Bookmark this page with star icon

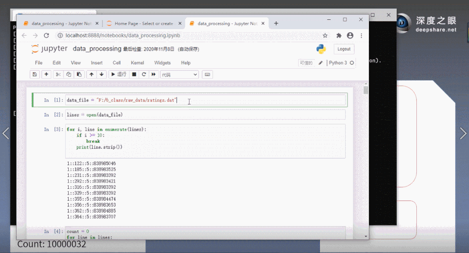(x=325, y=36)
